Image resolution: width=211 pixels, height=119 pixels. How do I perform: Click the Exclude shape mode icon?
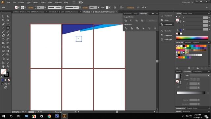[142, 20]
